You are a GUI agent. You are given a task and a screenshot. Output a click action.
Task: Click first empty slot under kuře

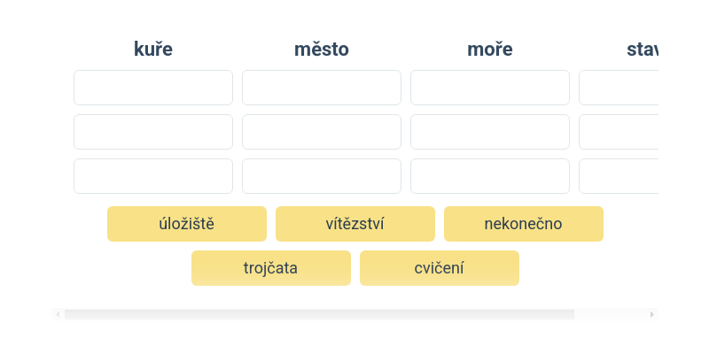click(152, 88)
